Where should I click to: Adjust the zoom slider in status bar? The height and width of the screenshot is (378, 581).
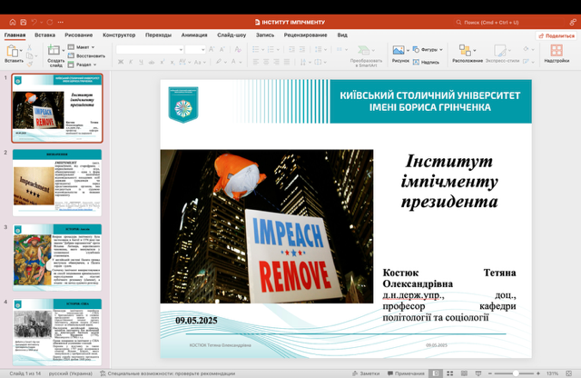pyautogui.click(x=516, y=373)
